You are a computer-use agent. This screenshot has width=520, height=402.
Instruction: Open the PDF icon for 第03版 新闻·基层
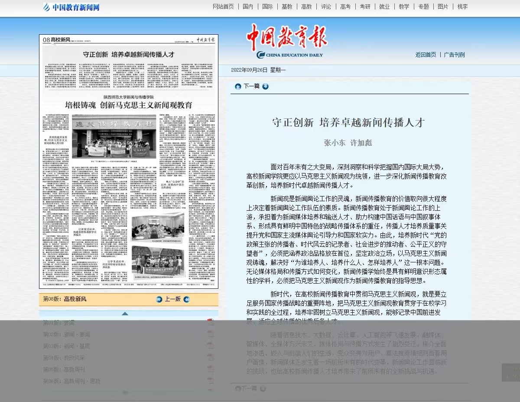coord(211,346)
